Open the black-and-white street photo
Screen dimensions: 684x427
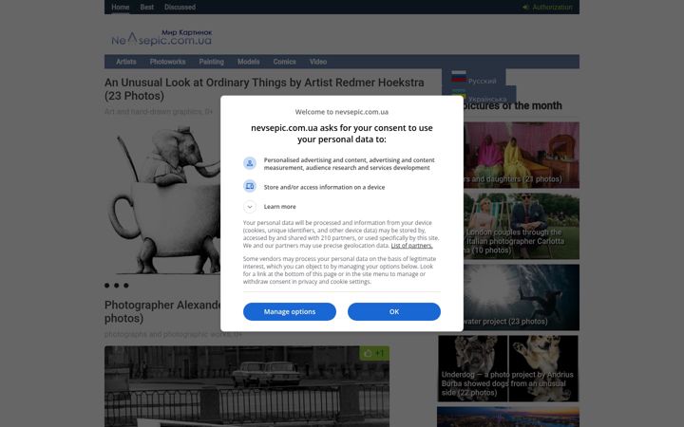tap(246, 386)
